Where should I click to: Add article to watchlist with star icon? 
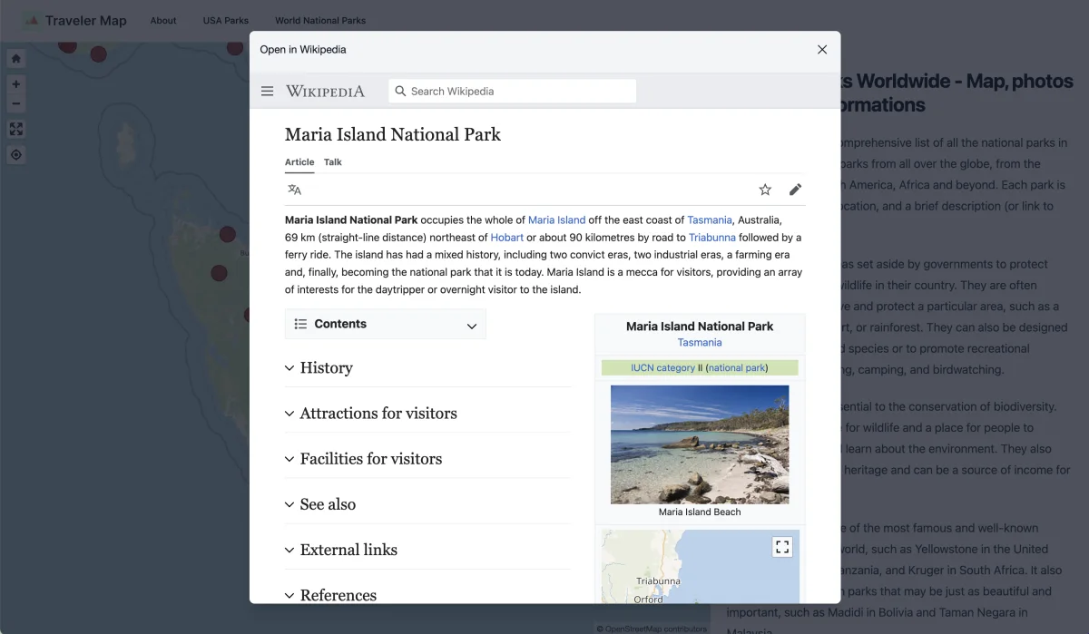(765, 190)
